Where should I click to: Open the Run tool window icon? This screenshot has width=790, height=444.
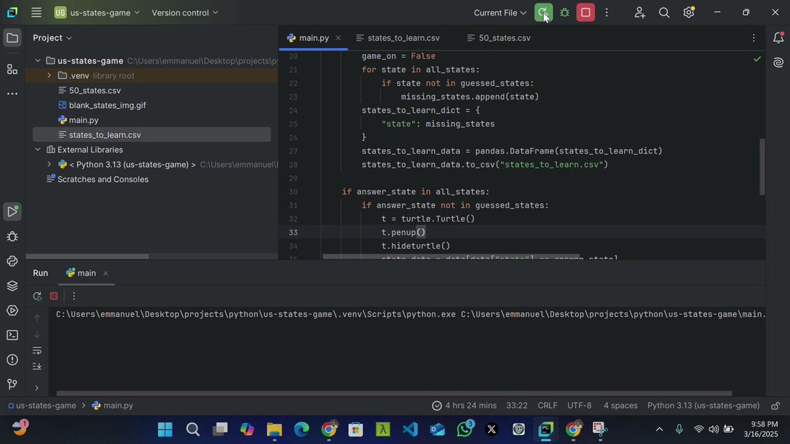point(12,212)
